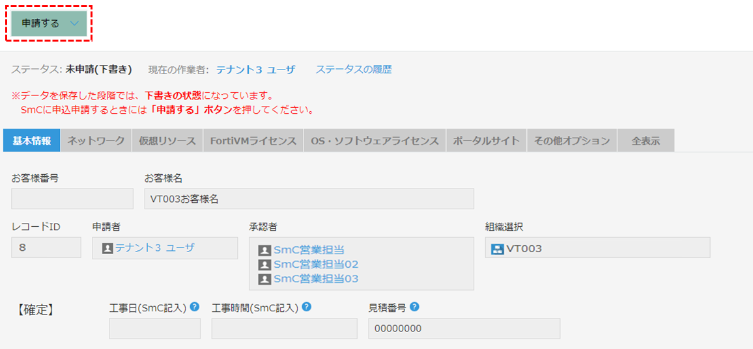753x349 pixels.
Task: Open the 申請する dropdown button
Action: pyautogui.click(x=49, y=23)
